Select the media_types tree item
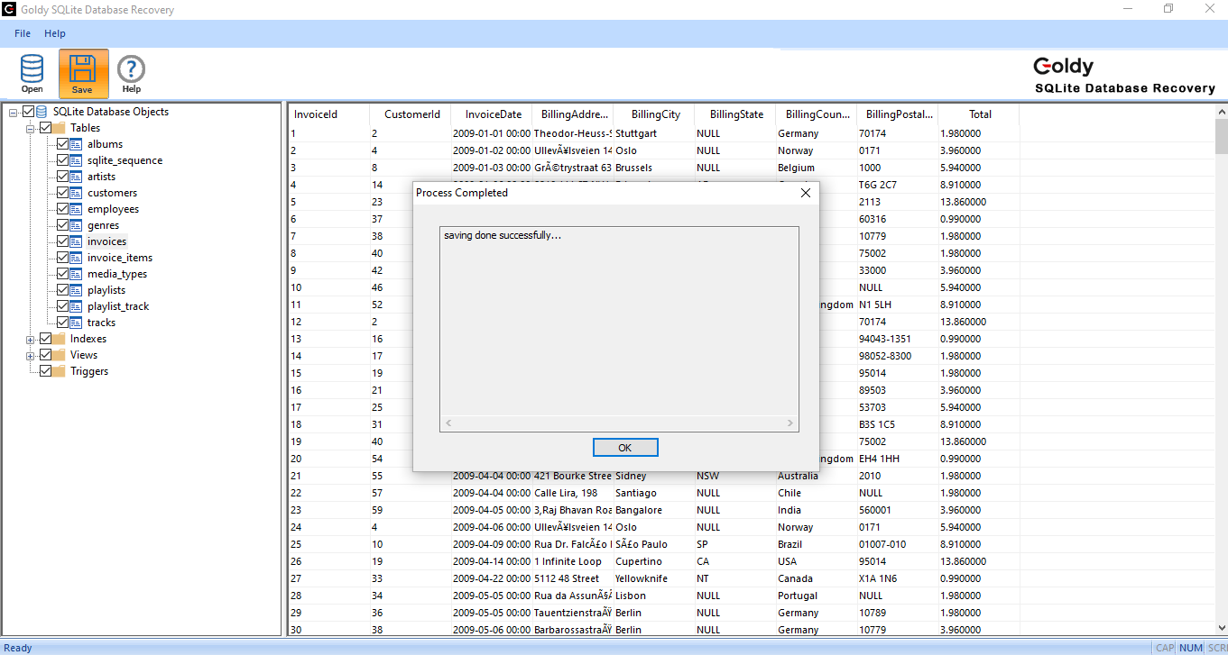Screen dimensions: 1228x655 tap(117, 274)
